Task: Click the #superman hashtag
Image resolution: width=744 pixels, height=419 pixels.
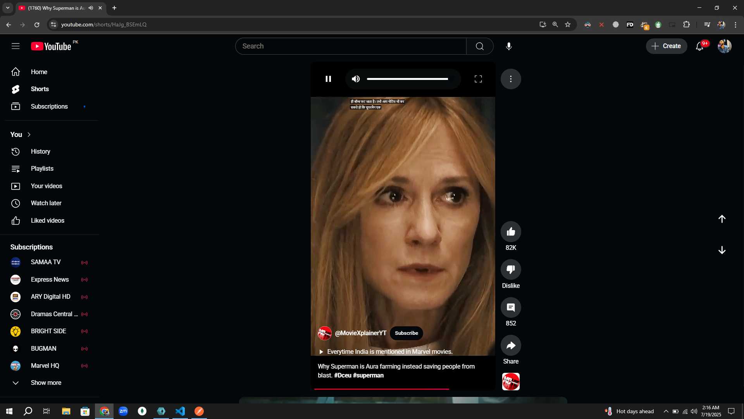Action: pos(368,376)
